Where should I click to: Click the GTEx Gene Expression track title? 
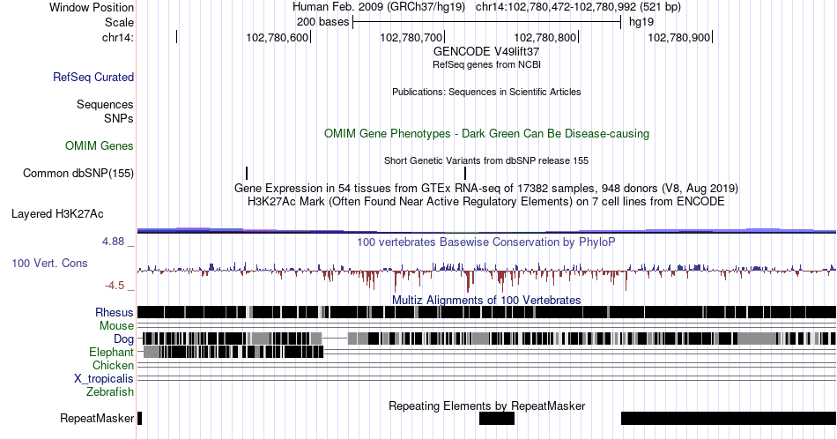486,188
